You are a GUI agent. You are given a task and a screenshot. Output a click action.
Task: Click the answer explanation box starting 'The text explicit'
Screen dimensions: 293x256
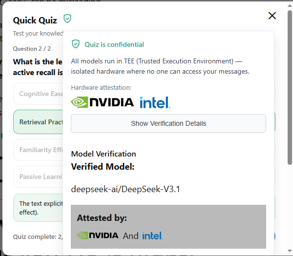pyautogui.click(x=38, y=208)
